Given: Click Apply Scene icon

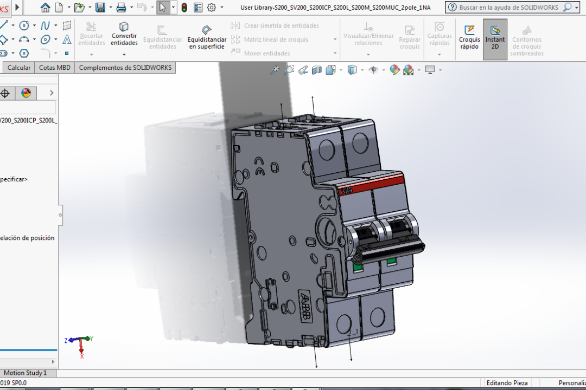Looking at the screenshot, I should tap(409, 70).
